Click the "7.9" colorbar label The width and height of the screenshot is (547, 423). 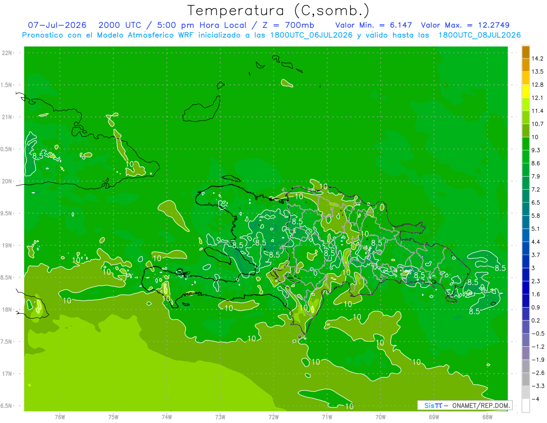pyautogui.click(x=536, y=176)
